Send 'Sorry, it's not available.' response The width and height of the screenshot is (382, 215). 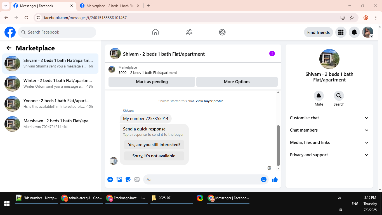pos(154,156)
